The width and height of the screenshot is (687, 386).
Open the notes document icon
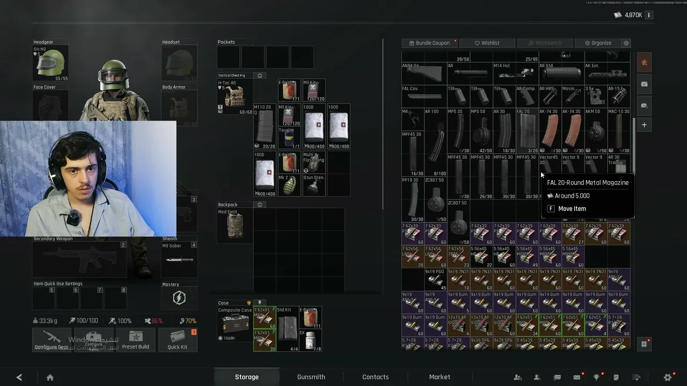point(616,377)
